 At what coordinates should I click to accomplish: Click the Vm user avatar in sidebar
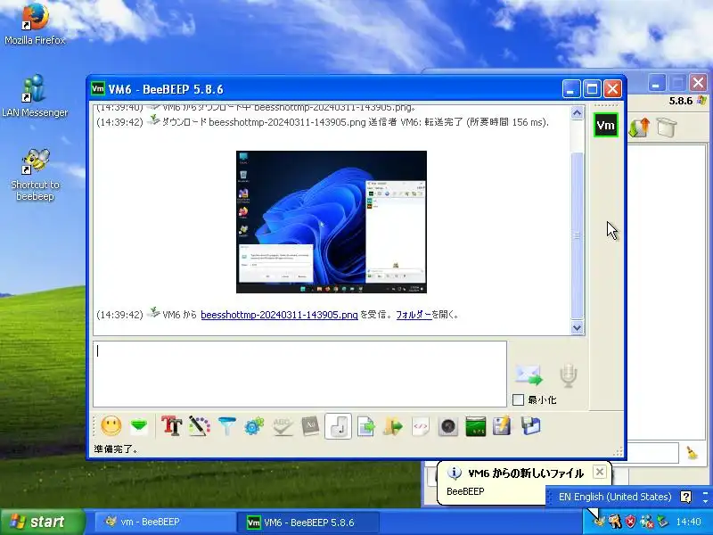click(606, 125)
